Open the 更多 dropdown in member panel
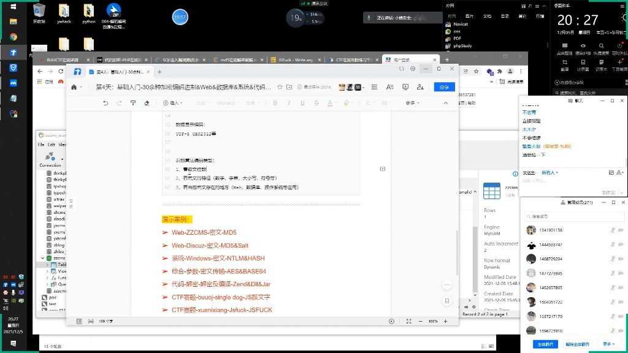628x353 pixels. pos(608,344)
